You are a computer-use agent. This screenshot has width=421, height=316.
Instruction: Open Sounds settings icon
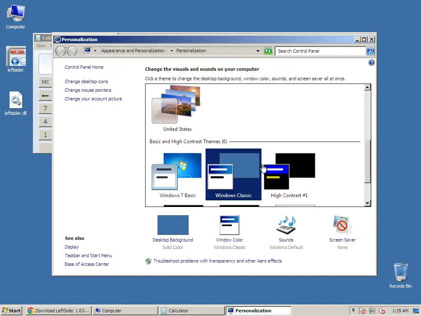[286, 225]
